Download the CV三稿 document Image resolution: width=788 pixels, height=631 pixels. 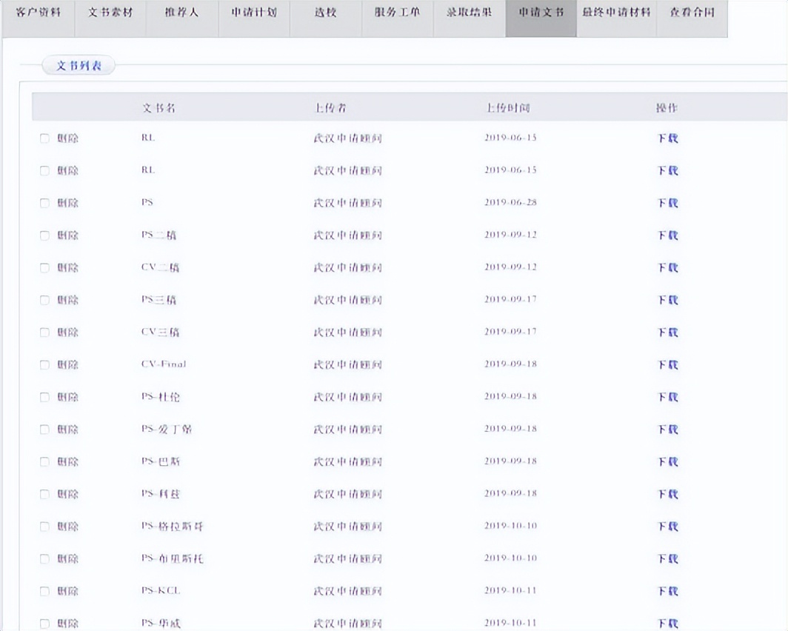click(x=668, y=332)
